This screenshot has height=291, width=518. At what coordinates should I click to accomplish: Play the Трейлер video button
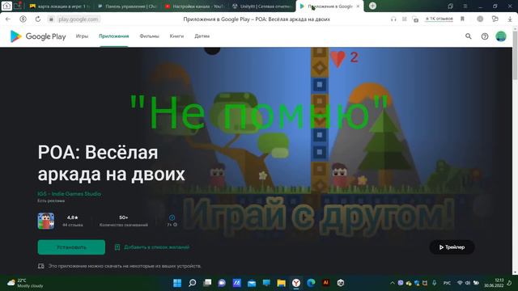pos(452,247)
